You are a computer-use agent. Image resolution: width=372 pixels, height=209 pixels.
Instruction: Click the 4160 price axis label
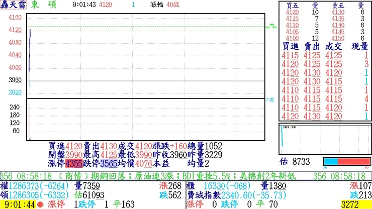[15, 17]
